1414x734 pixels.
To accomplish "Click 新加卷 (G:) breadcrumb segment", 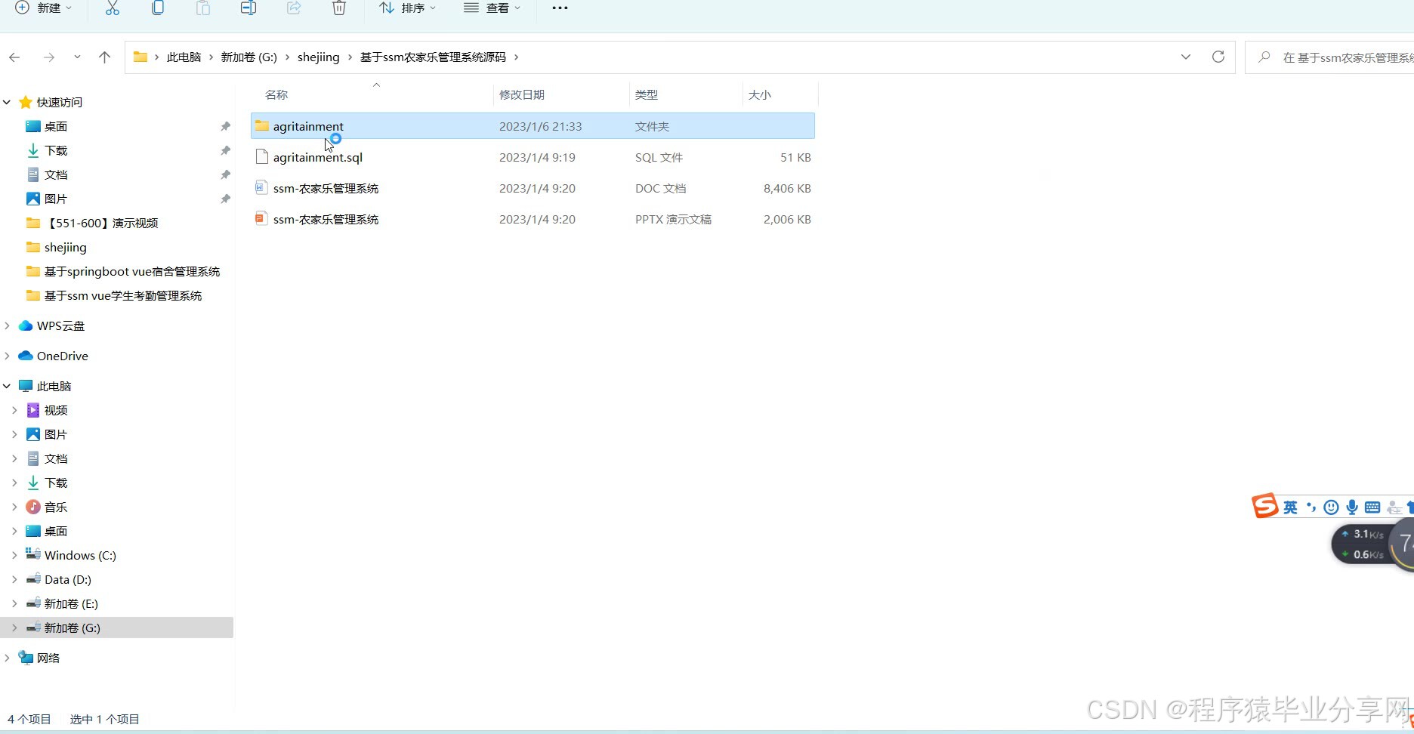I will pyautogui.click(x=249, y=57).
